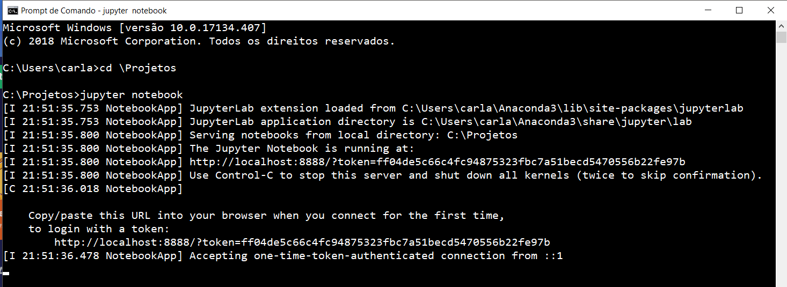Image resolution: width=787 pixels, height=287 pixels.
Task: Click the empty scrollbar track below the thumb
Action: [781, 161]
